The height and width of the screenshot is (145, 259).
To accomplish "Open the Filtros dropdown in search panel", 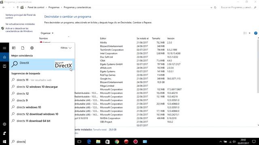I will point(66,48).
